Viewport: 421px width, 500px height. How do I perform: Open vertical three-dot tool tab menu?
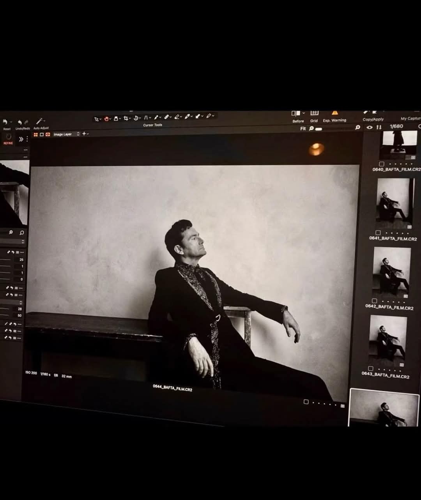[27, 139]
